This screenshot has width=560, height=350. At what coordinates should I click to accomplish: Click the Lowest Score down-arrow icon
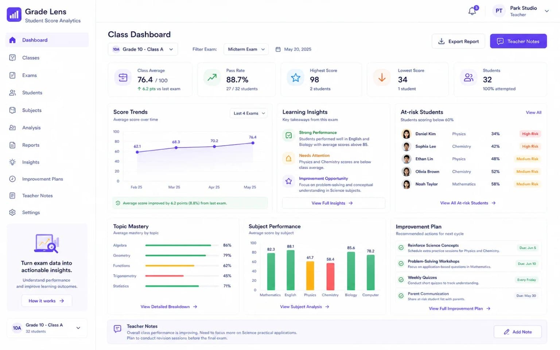[x=382, y=78]
